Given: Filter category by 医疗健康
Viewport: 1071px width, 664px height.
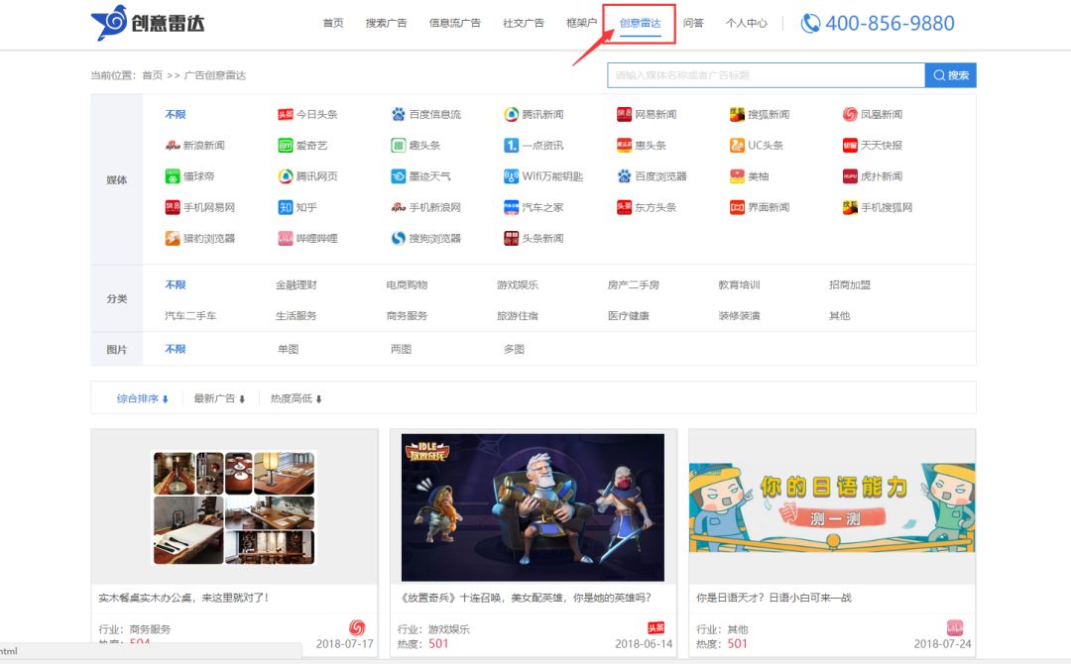Looking at the screenshot, I should click(629, 316).
